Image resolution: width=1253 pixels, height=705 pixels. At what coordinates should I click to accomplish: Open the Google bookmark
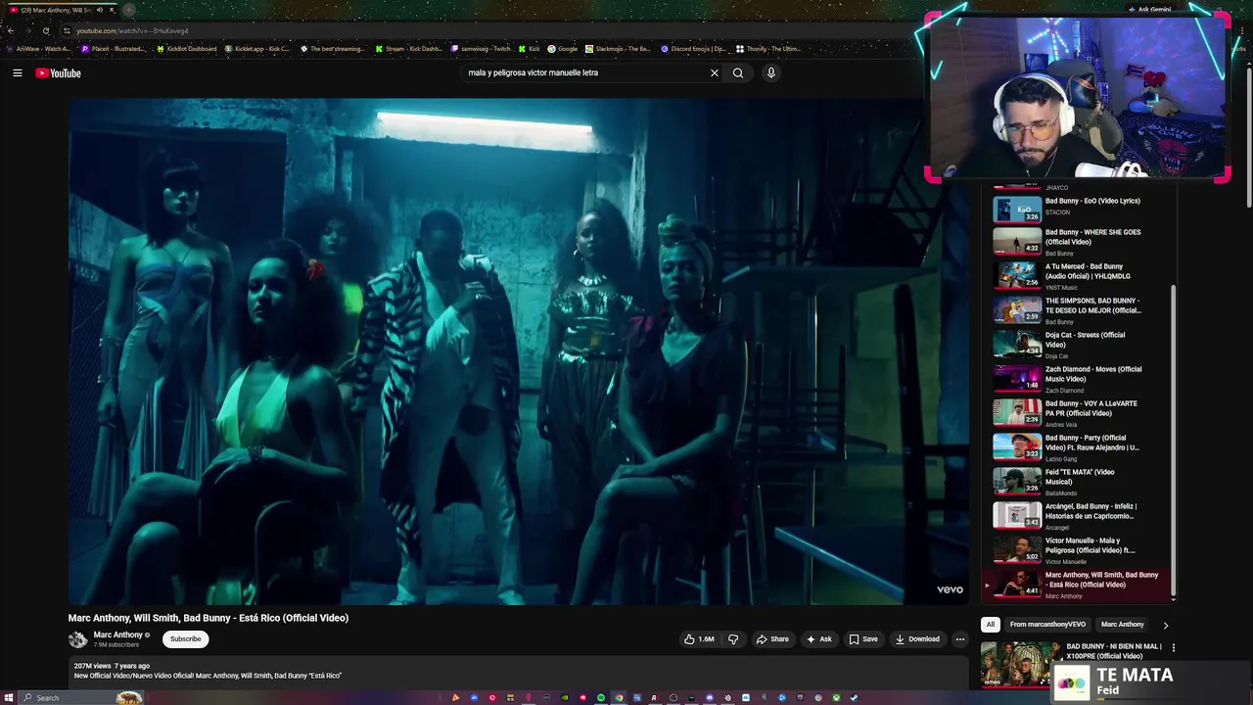tap(562, 48)
